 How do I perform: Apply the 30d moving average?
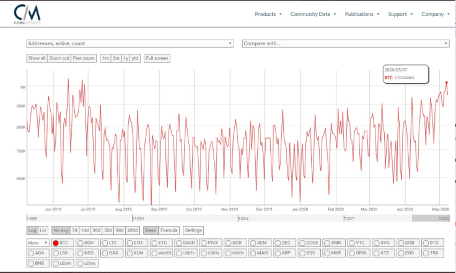pyautogui.click(x=96, y=230)
